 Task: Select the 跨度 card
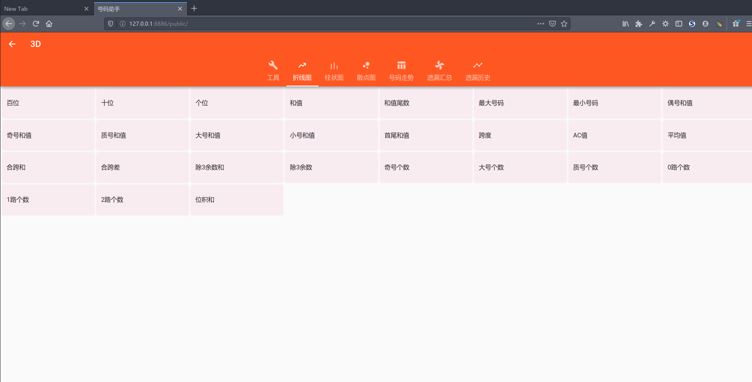point(520,135)
